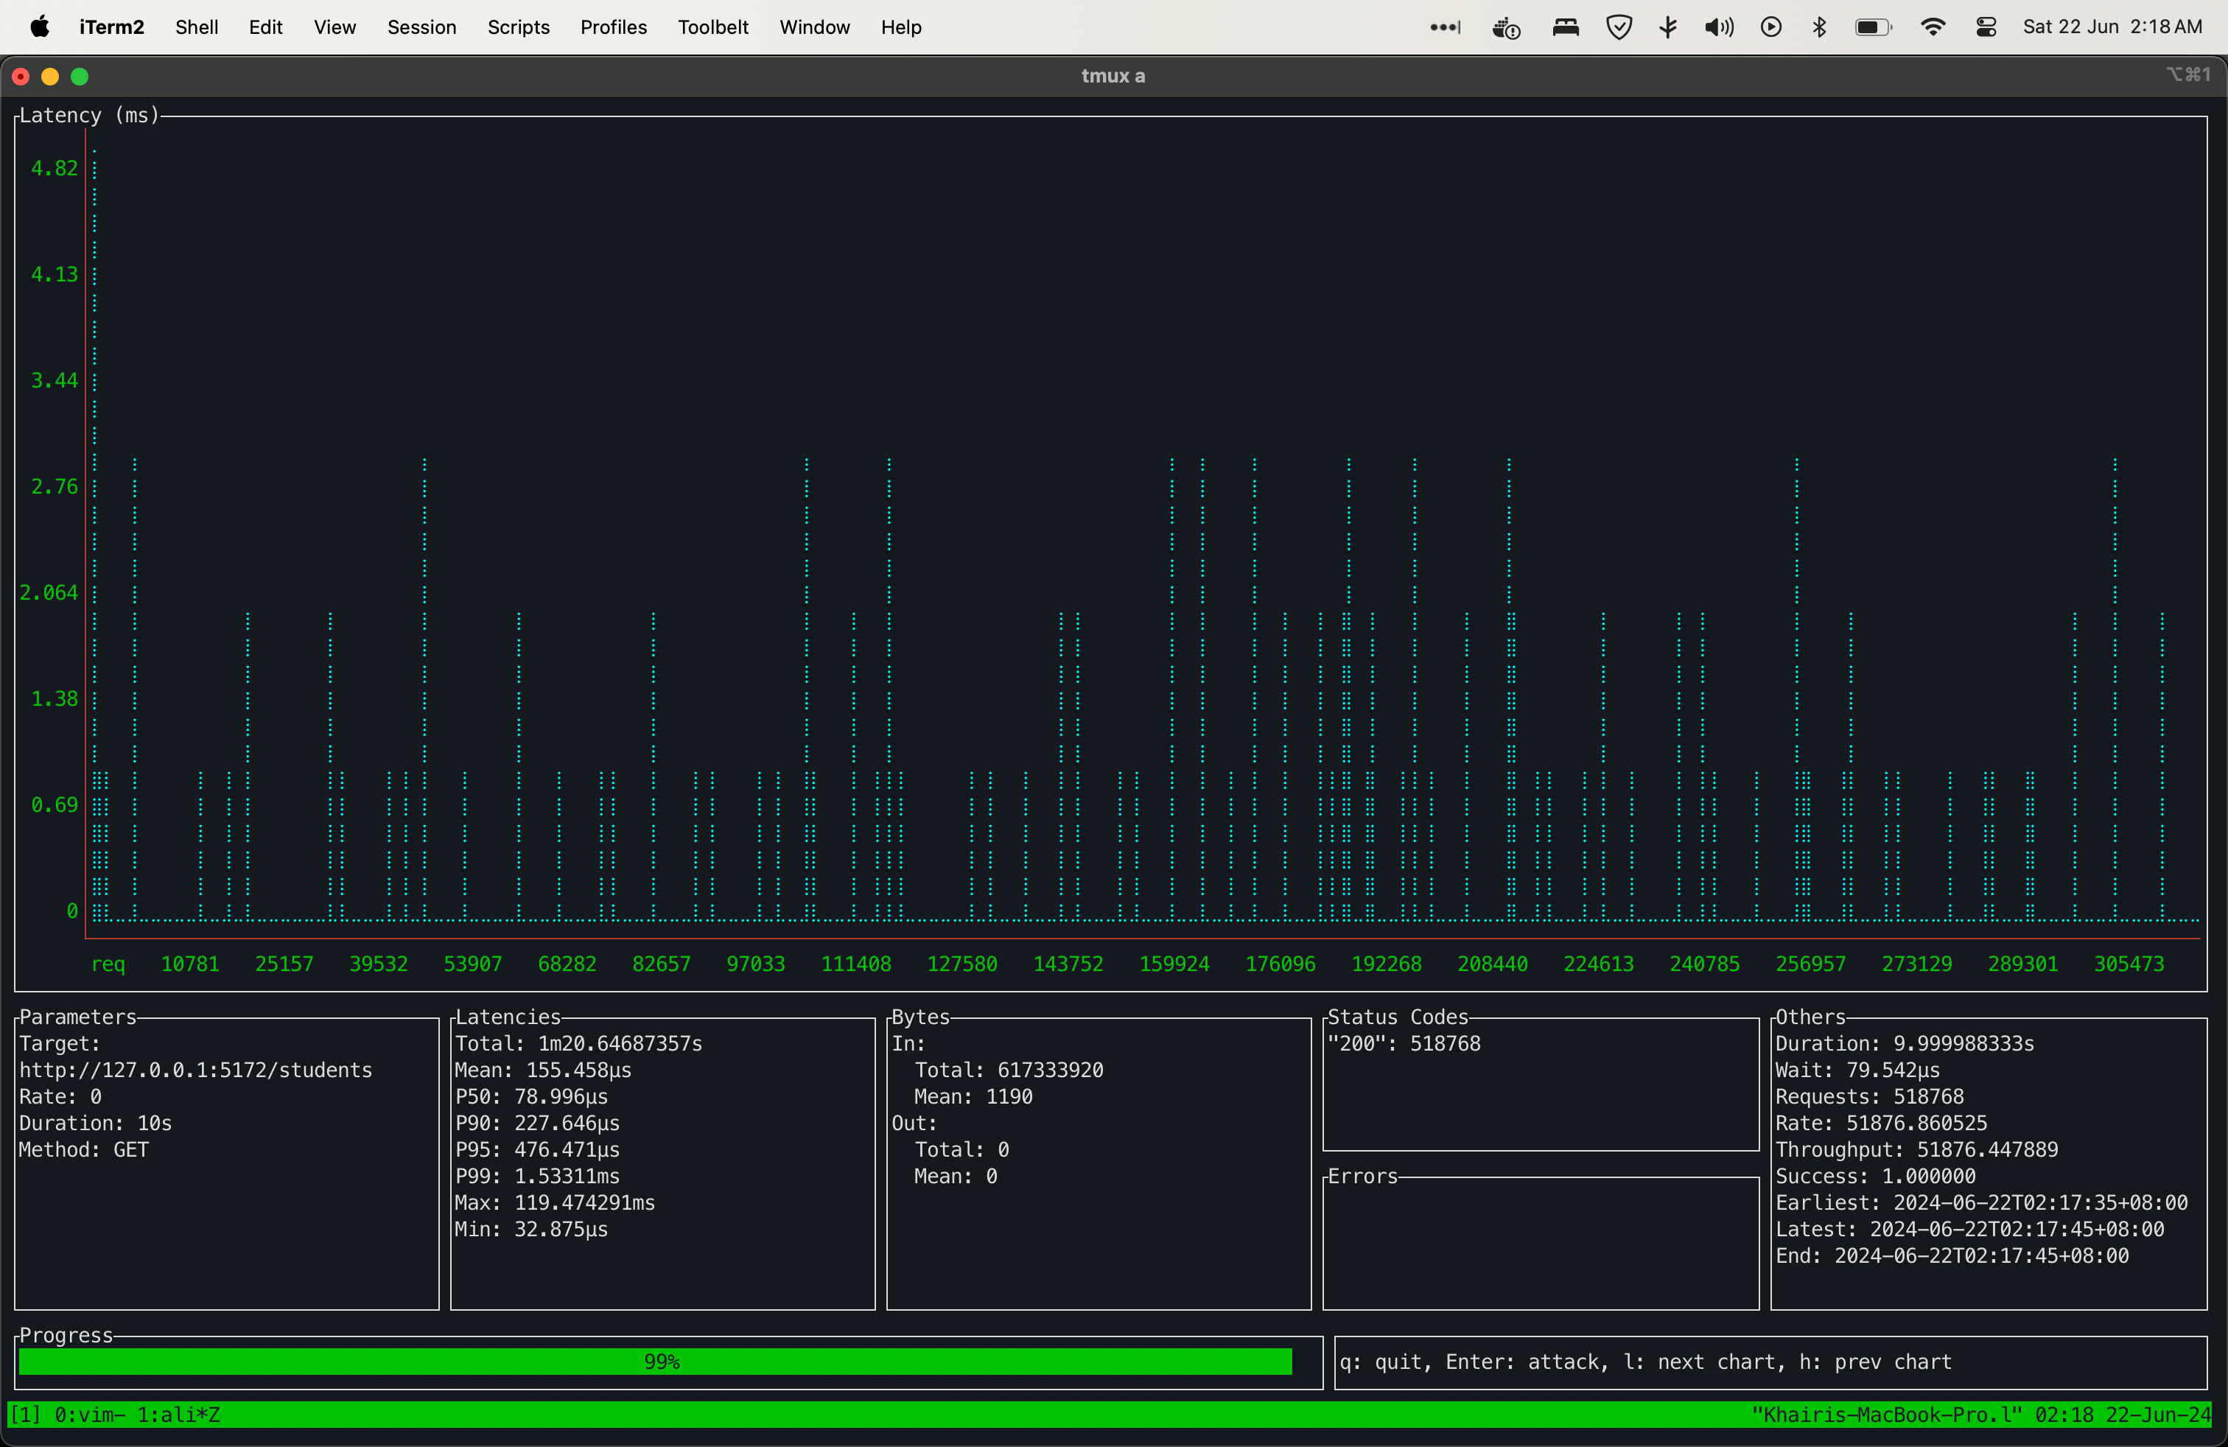Click the shield checkmark menu bar icon
Image resolution: width=2228 pixels, height=1447 pixels.
pos(1619,27)
